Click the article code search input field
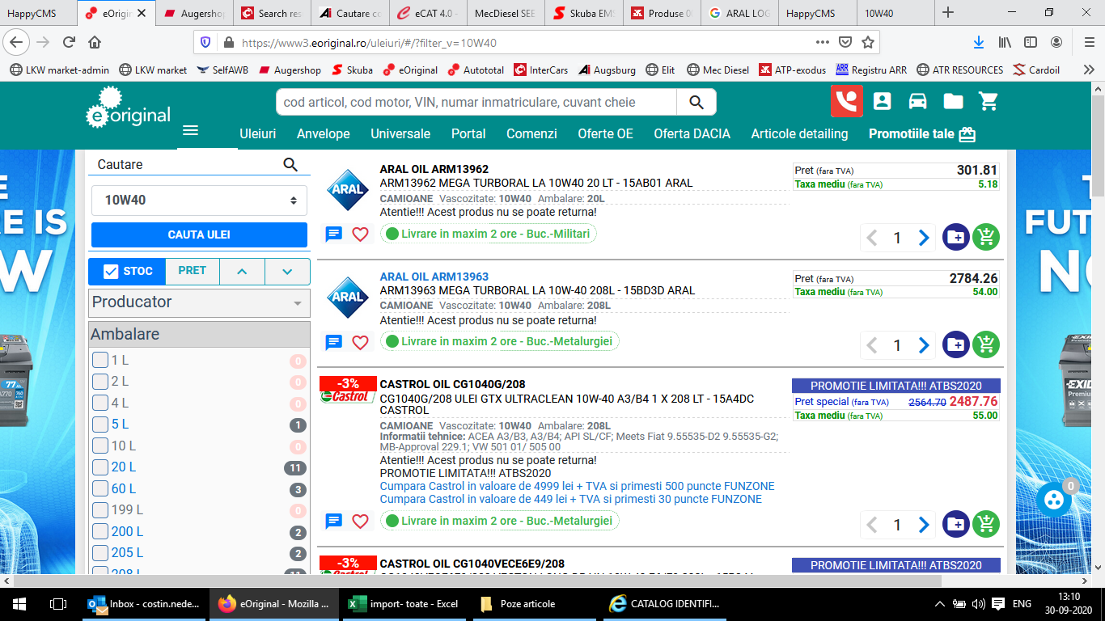Viewport: 1105px width, 621px height. [x=476, y=102]
